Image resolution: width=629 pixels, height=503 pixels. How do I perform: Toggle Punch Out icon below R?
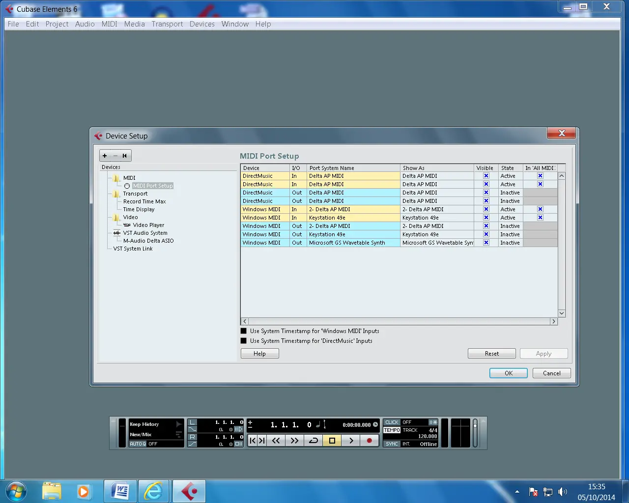point(192,444)
